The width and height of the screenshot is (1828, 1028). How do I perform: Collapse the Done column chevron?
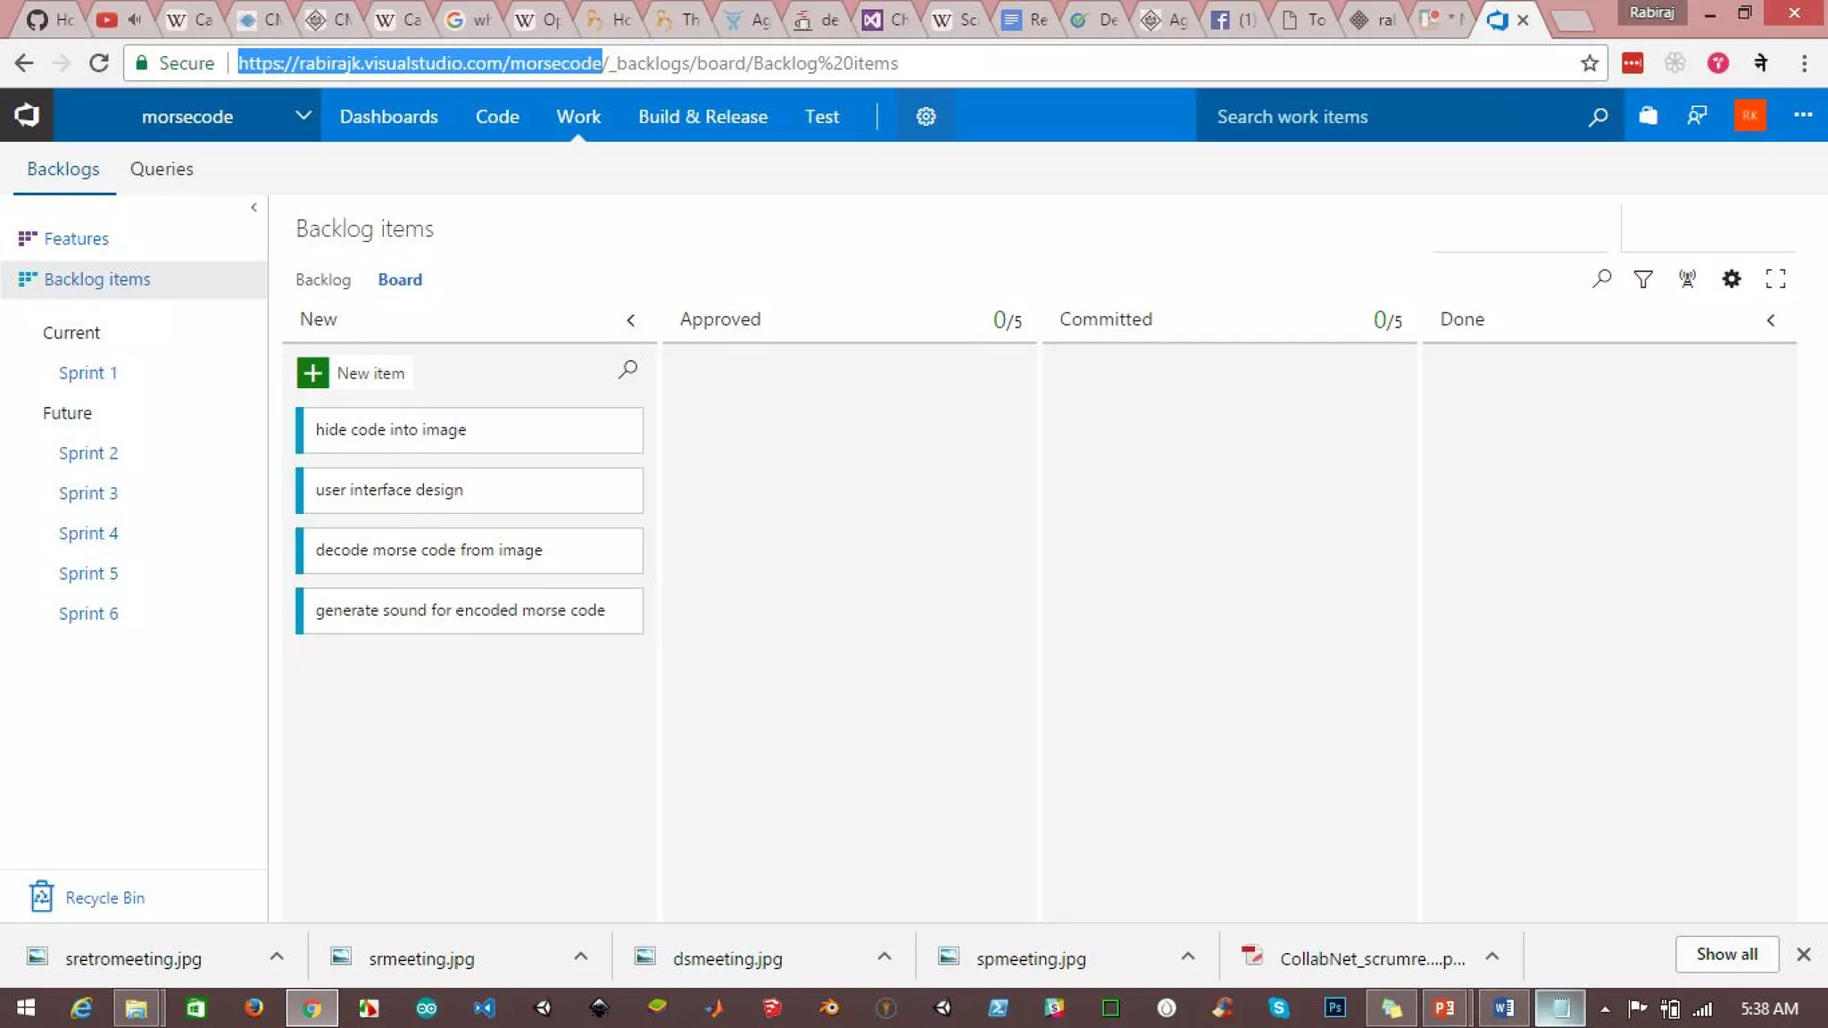(x=1771, y=320)
